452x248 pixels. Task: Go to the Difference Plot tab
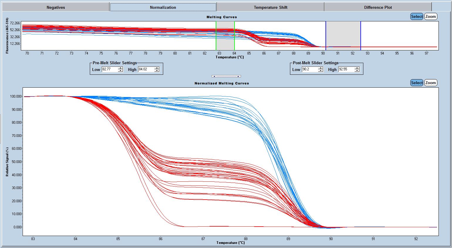(x=378, y=7)
